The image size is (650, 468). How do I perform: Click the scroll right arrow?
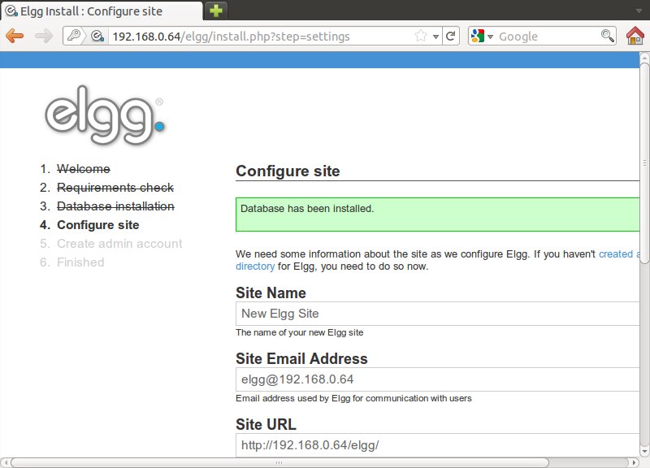[635, 462]
